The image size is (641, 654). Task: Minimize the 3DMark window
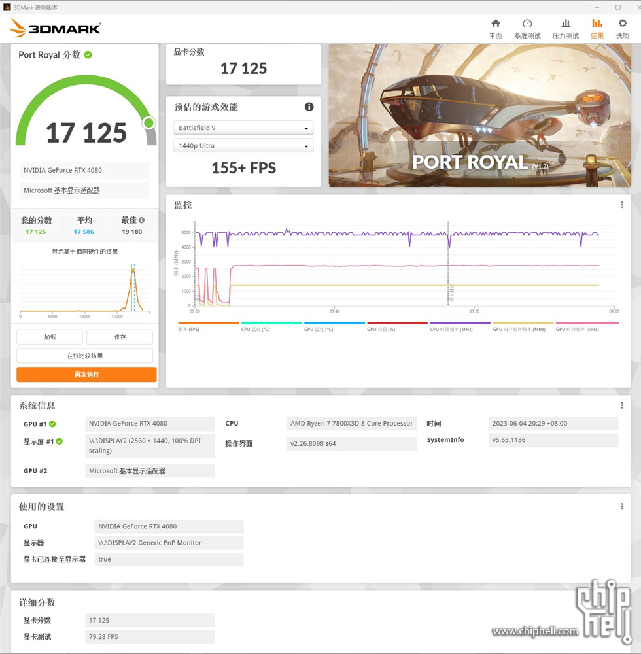click(x=597, y=7)
